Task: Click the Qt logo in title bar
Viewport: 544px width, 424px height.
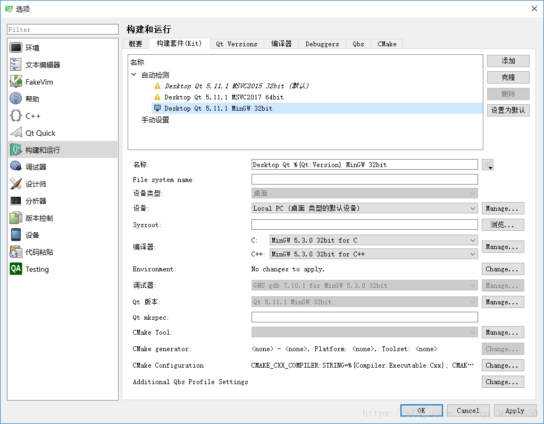Action: [x=9, y=9]
